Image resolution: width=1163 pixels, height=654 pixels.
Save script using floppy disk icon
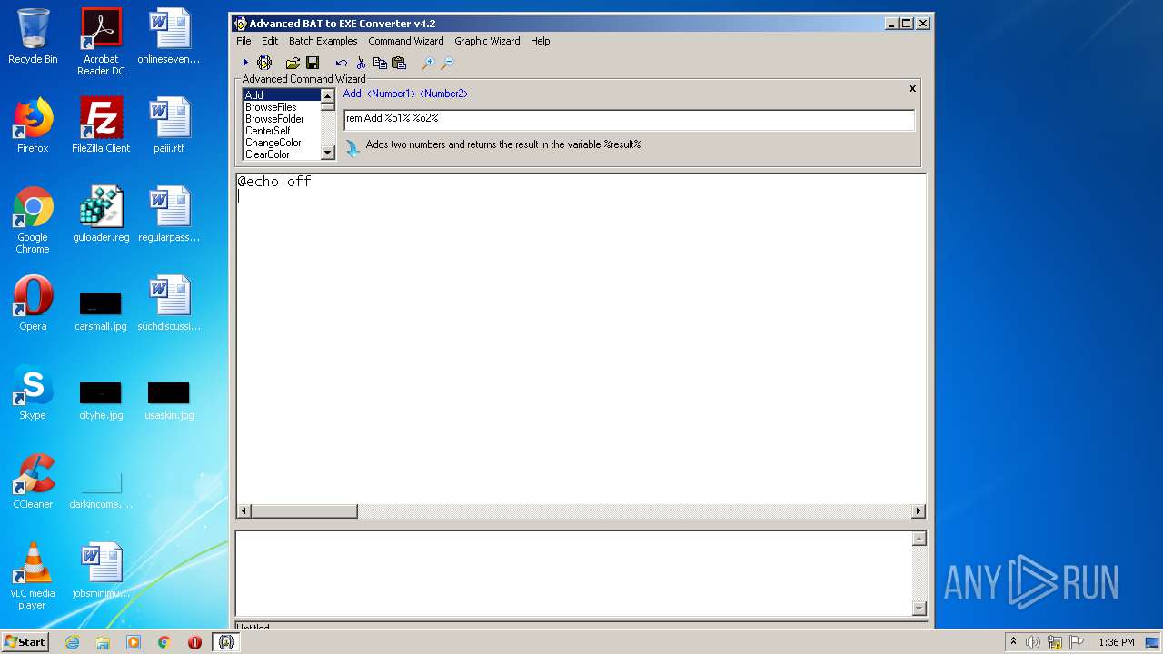(313, 63)
